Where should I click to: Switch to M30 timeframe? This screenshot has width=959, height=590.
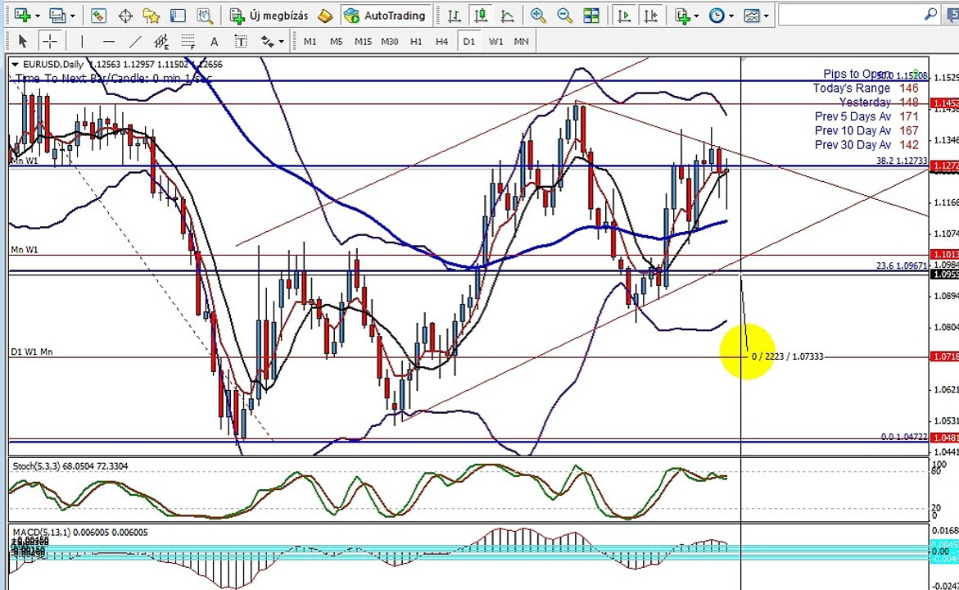[x=390, y=42]
